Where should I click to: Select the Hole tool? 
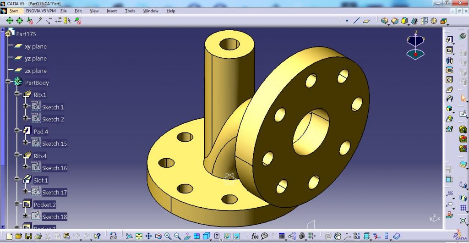449,80
